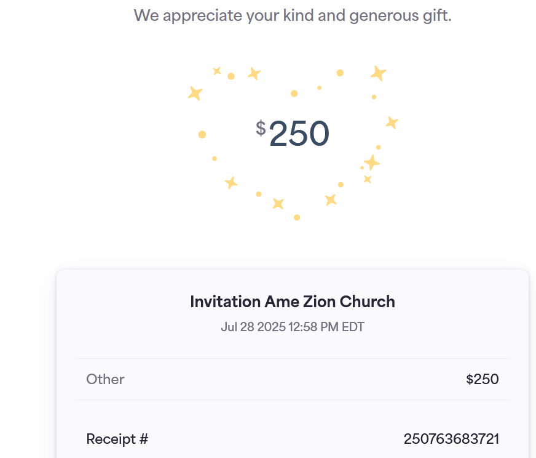Click the leftmost dot of the heart outline

(202, 134)
